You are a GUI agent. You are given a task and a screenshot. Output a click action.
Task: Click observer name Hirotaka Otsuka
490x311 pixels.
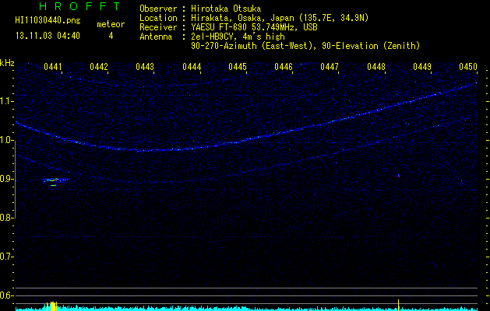click(x=226, y=9)
